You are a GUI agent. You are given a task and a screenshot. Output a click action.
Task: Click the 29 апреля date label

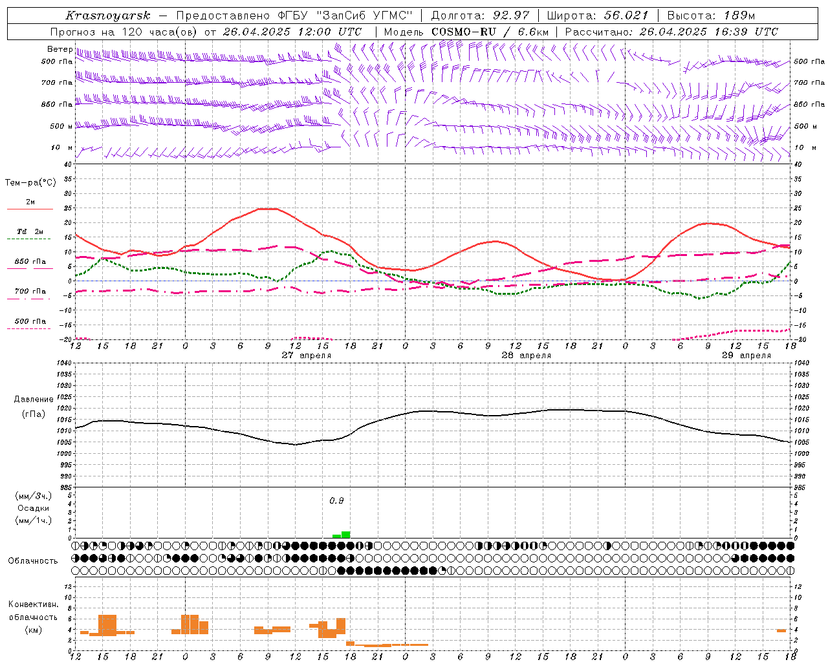[x=746, y=356]
